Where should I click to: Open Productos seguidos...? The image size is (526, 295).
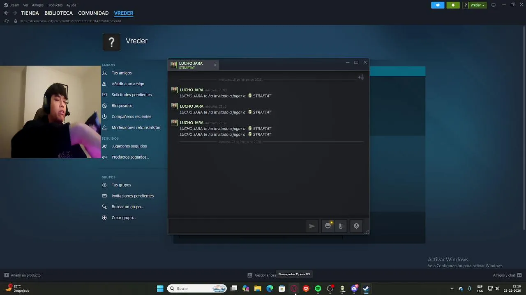130,157
